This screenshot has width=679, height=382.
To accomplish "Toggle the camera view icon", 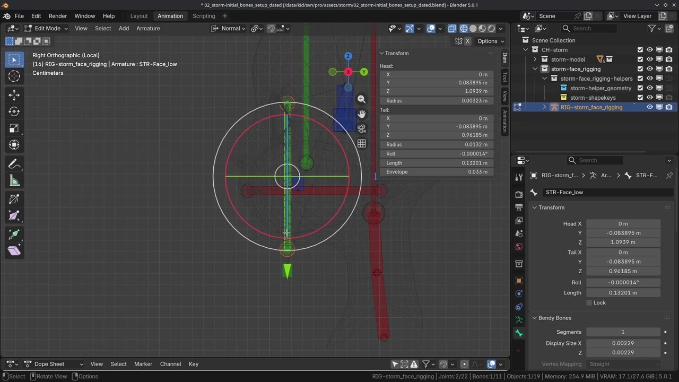I will tap(361, 129).
